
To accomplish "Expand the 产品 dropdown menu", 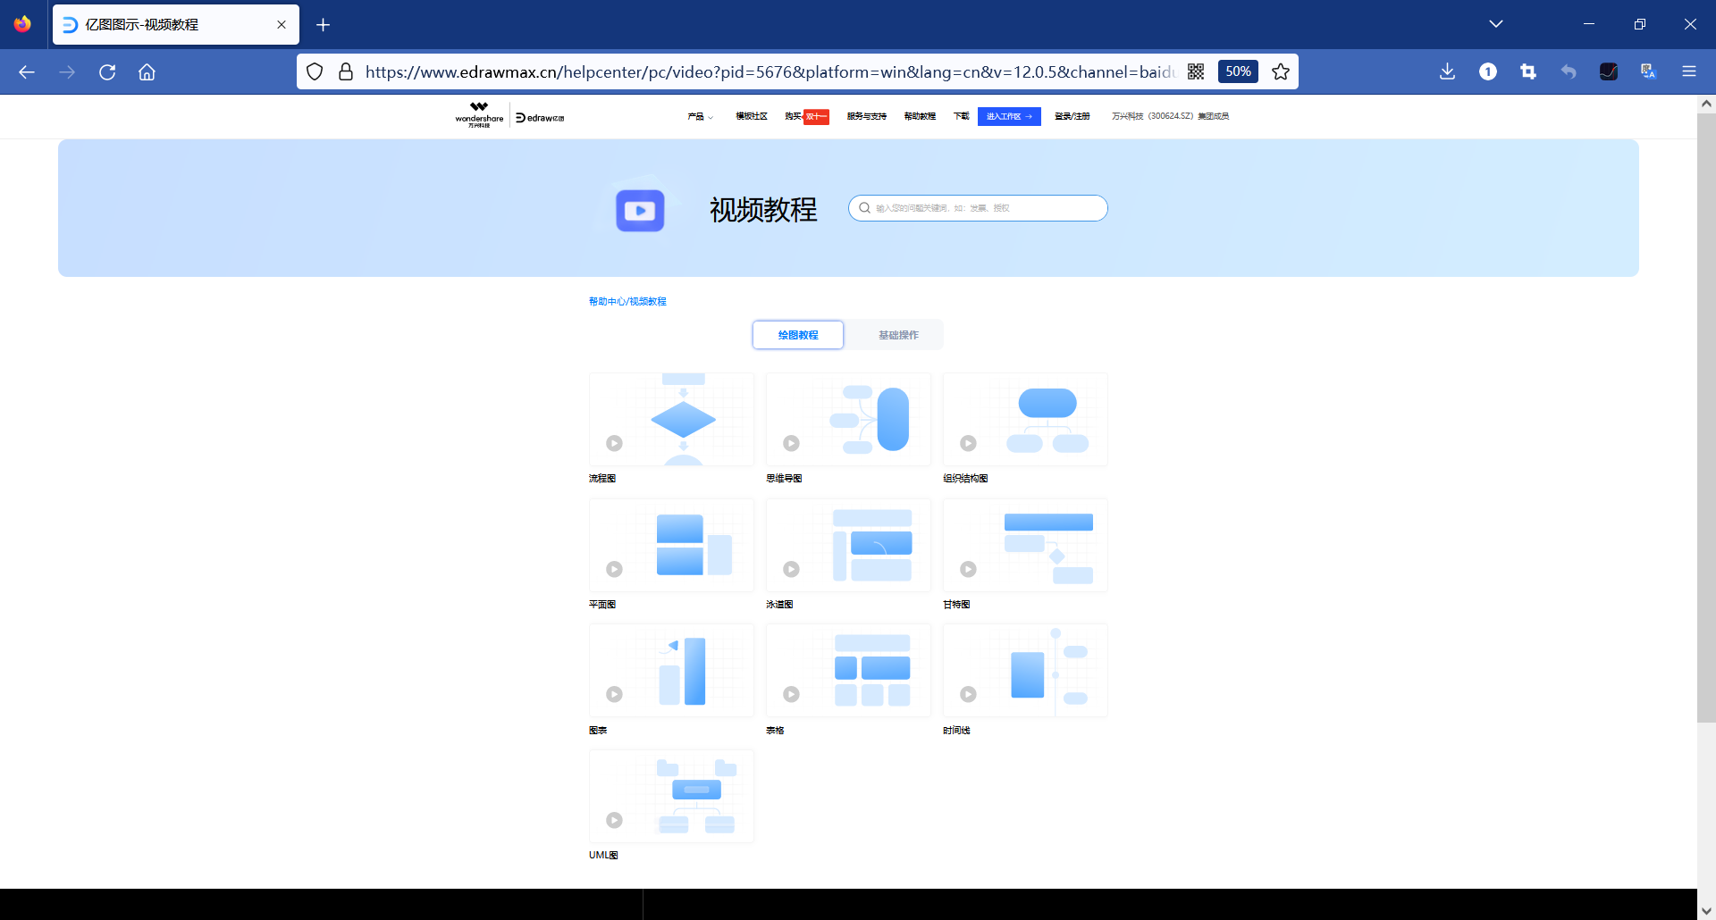I will (x=700, y=116).
